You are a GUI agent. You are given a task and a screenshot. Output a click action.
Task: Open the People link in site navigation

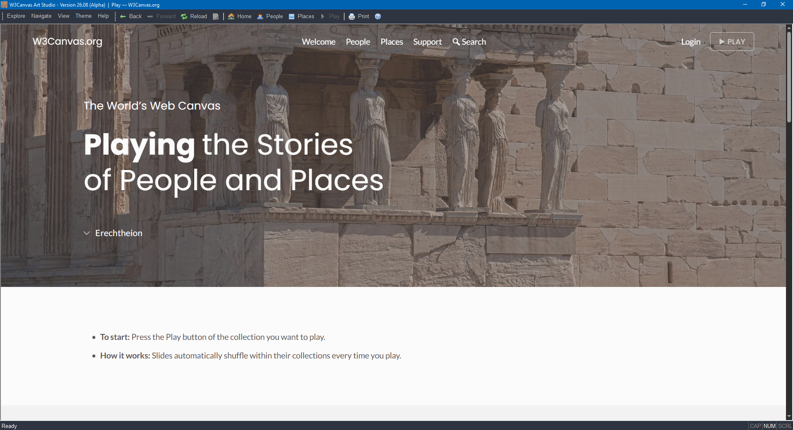[358, 42]
